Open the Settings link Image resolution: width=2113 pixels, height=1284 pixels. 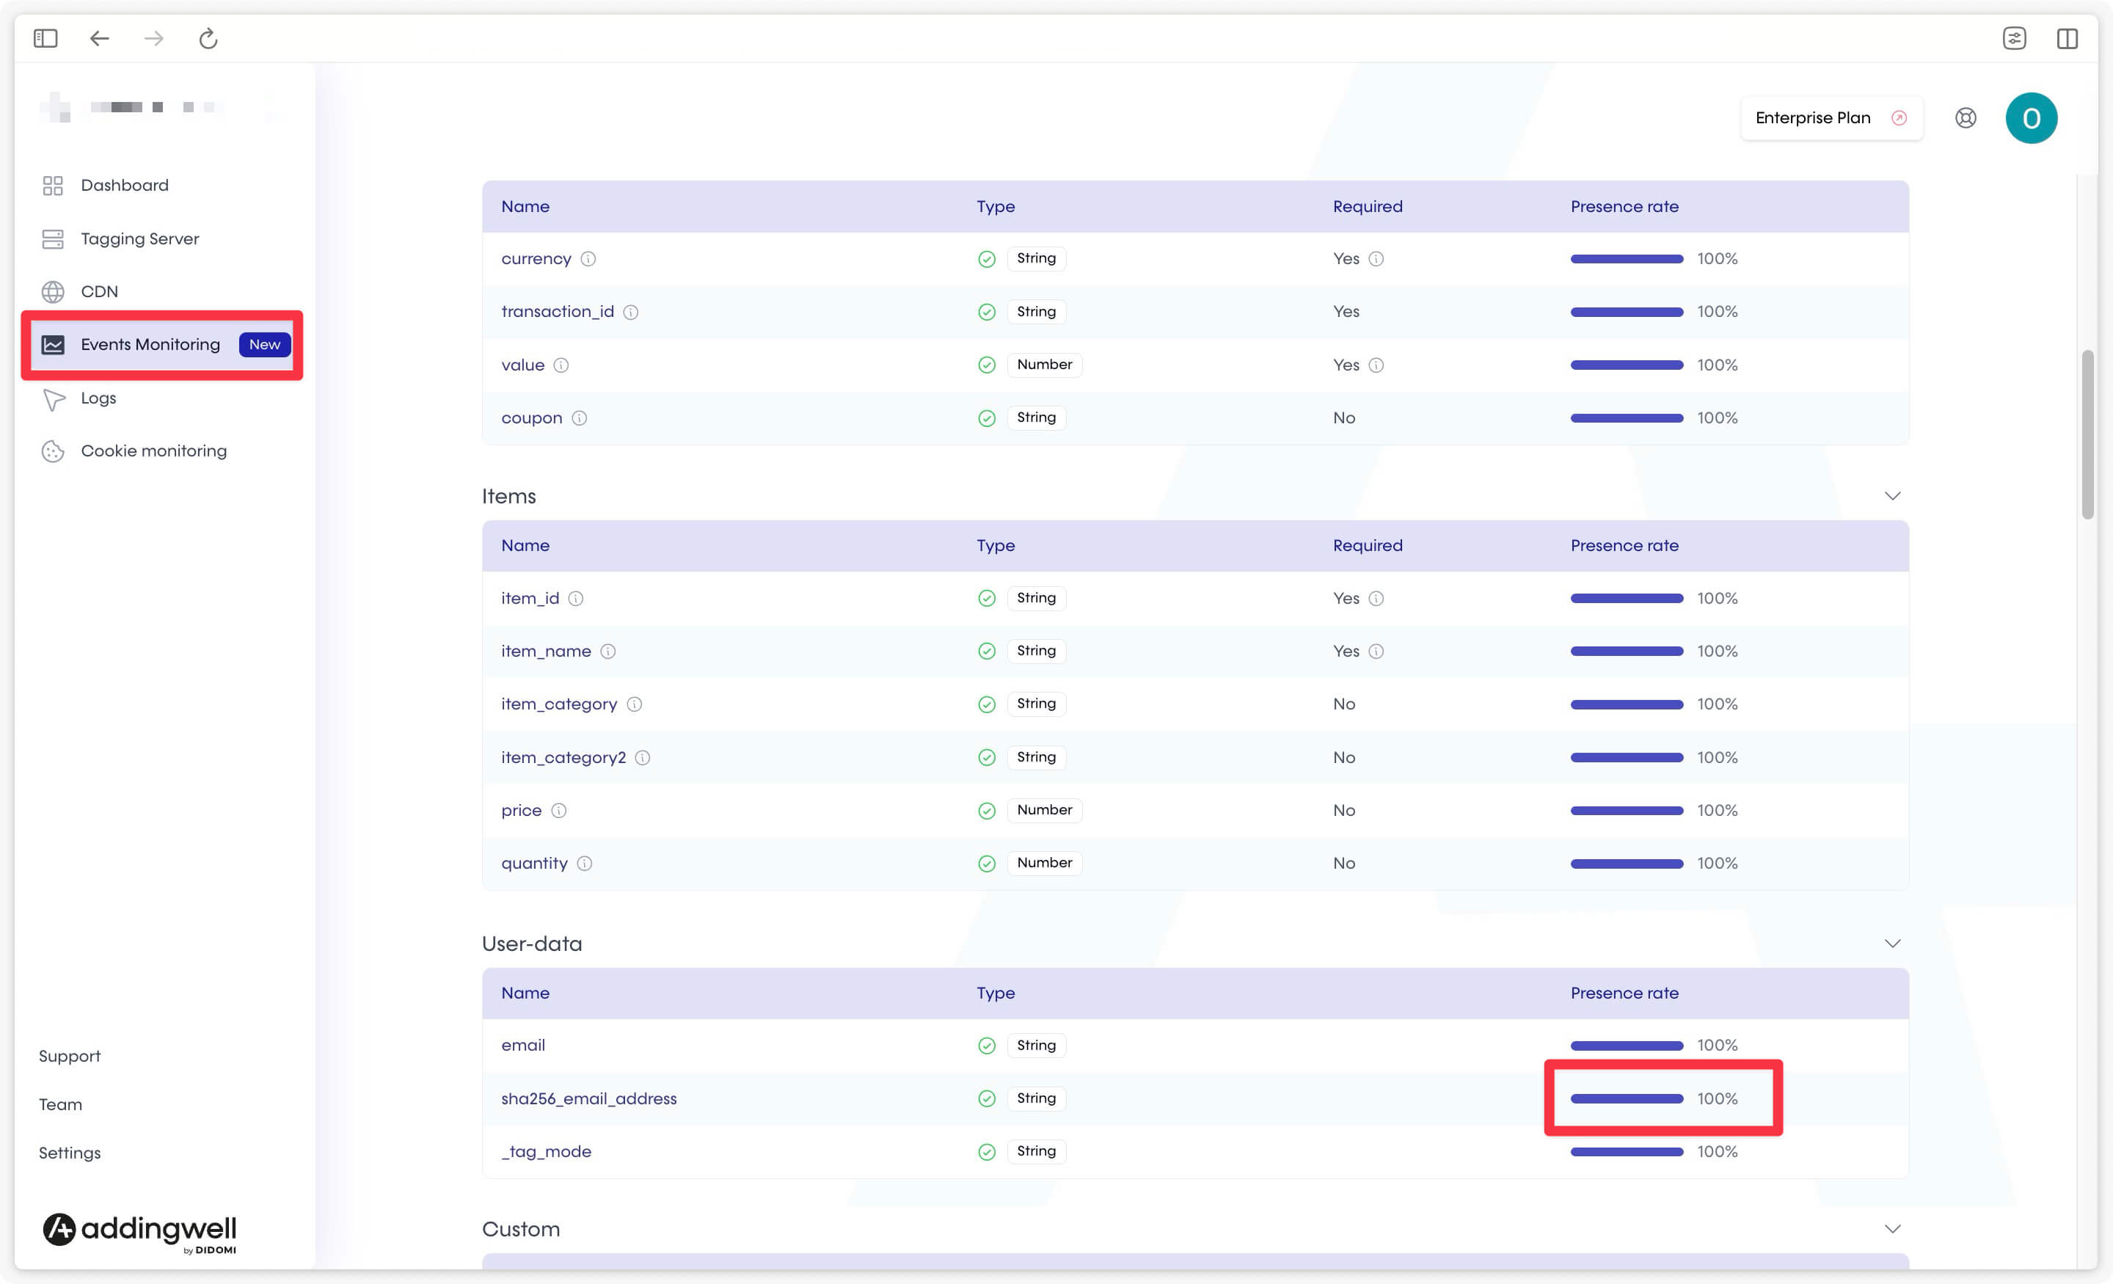tap(70, 1153)
